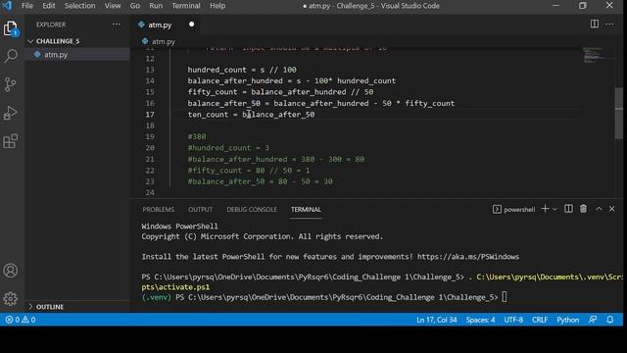This screenshot has height=353, width=627.
Task: Create a new terminal with plus icon
Action: 545,209
